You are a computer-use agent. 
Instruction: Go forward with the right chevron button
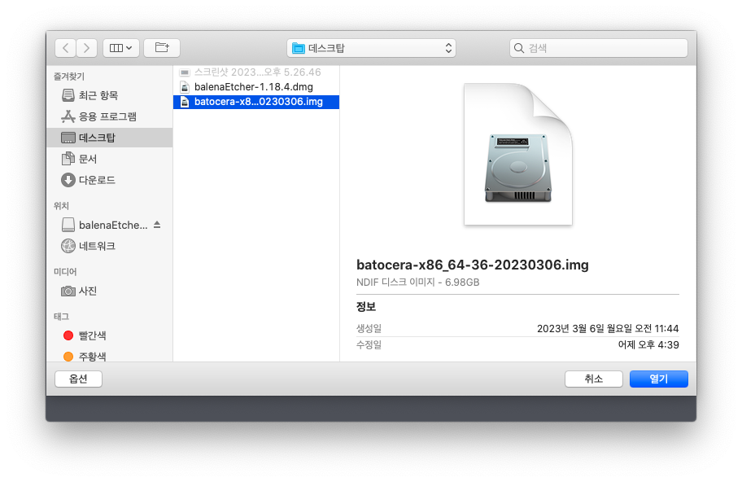(x=86, y=48)
